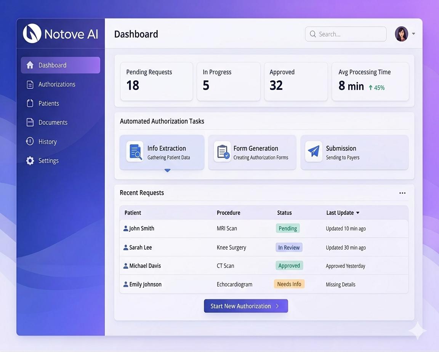439x352 pixels.
Task: Select the Submission paper plane icon
Action: point(313,151)
